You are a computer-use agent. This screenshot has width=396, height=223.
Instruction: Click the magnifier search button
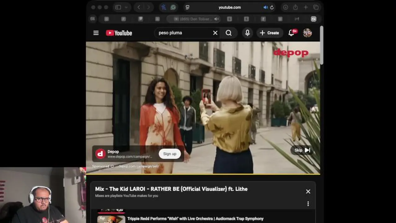pos(229,33)
